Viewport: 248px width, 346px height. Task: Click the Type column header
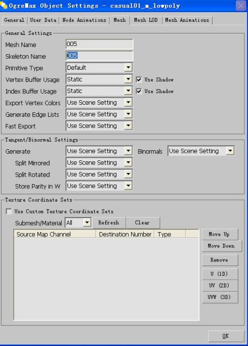click(x=170, y=234)
